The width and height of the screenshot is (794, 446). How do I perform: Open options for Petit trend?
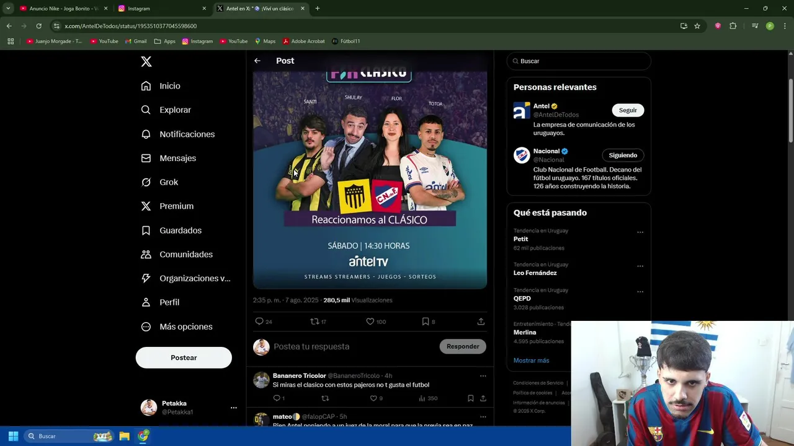pyautogui.click(x=640, y=232)
